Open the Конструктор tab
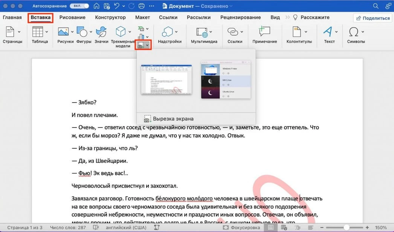The image size is (394, 232). click(x=110, y=17)
